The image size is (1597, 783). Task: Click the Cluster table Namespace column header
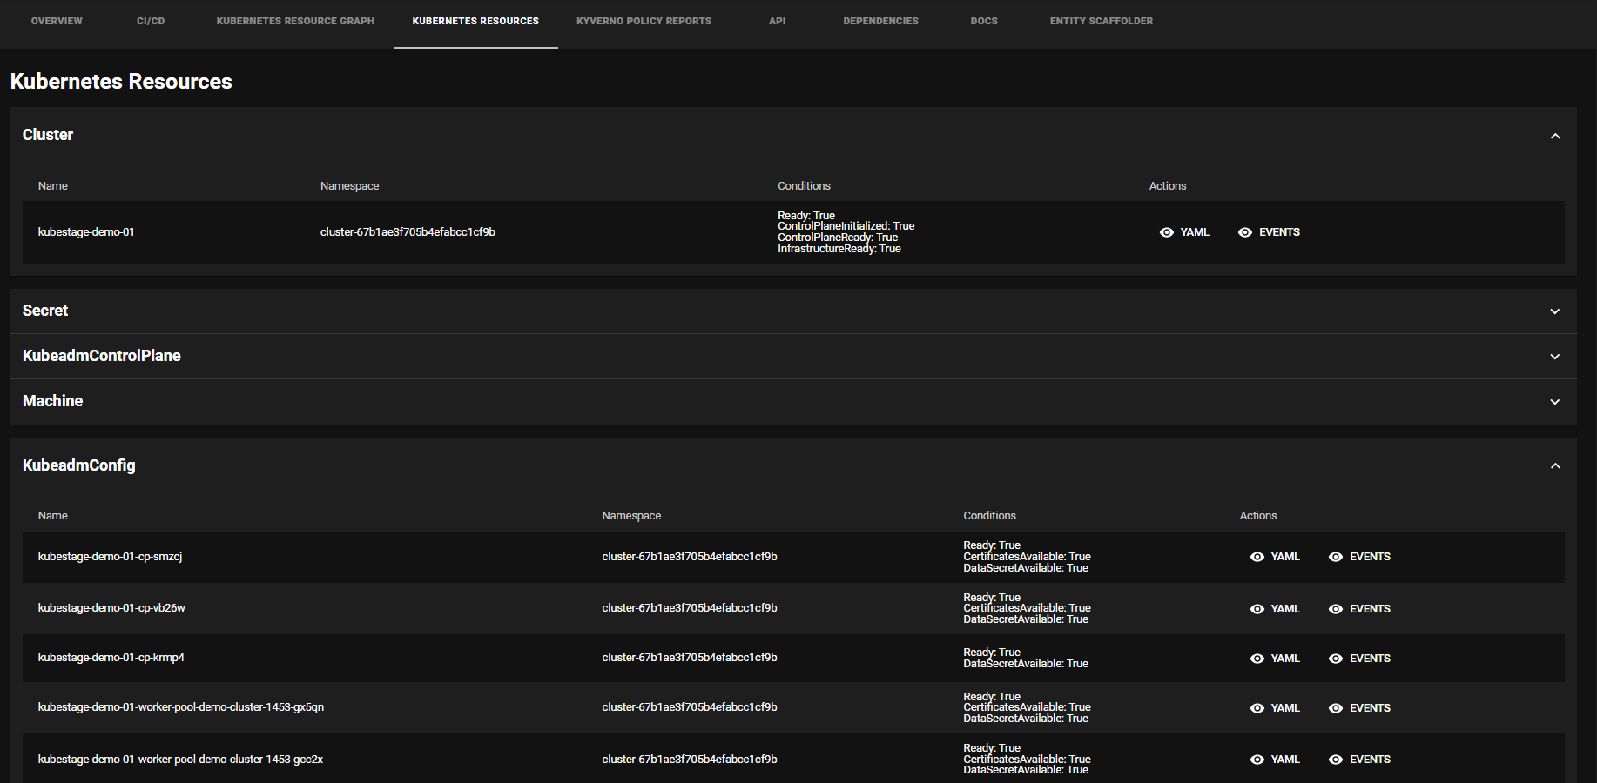pos(349,186)
